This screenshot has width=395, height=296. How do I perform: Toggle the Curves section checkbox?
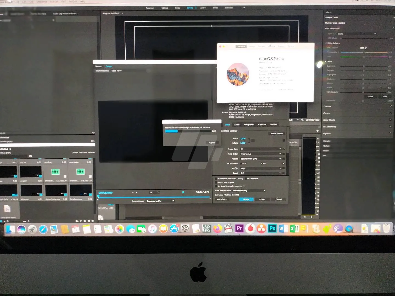[391, 113]
